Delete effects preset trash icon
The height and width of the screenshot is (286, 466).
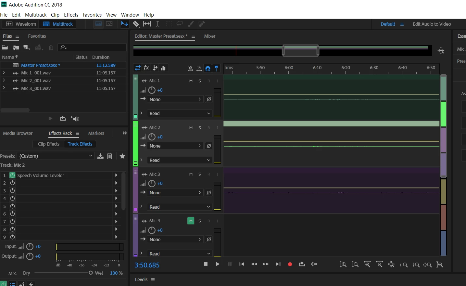point(110,156)
